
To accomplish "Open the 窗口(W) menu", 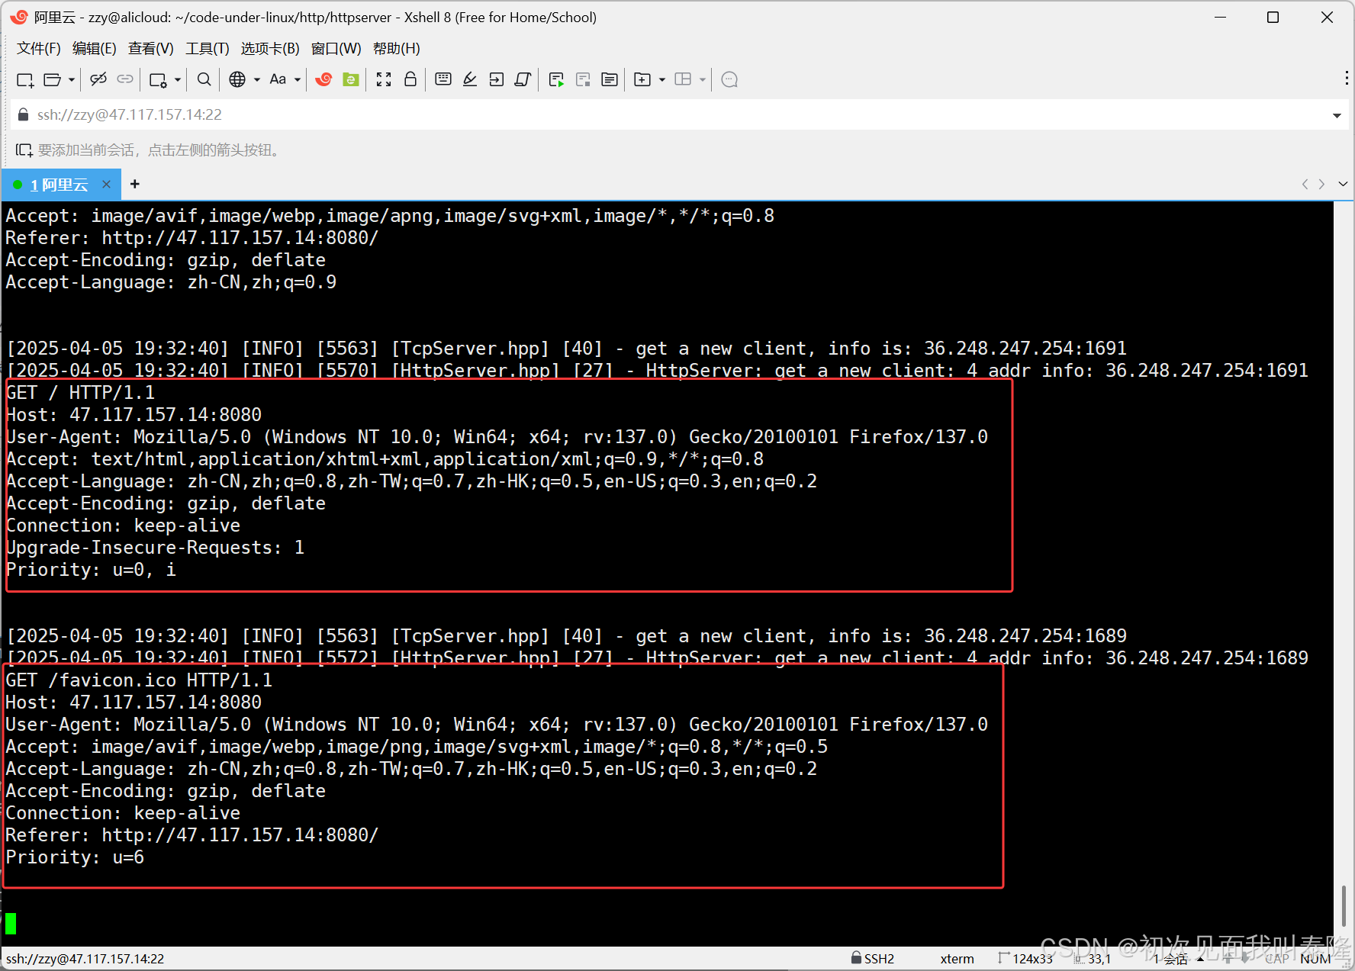I will coord(336,48).
